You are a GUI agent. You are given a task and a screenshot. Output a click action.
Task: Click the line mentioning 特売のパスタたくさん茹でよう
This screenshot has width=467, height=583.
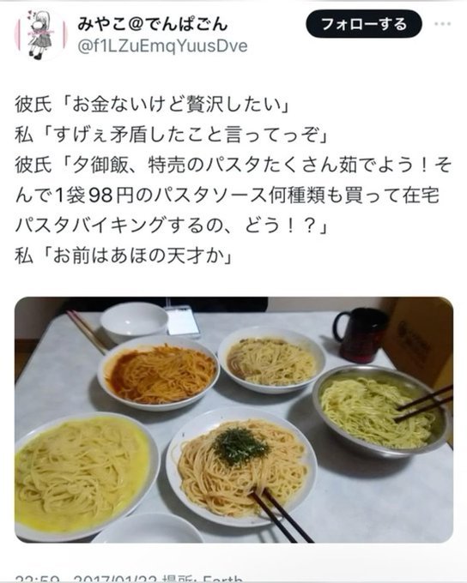pyautogui.click(x=233, y=165)
